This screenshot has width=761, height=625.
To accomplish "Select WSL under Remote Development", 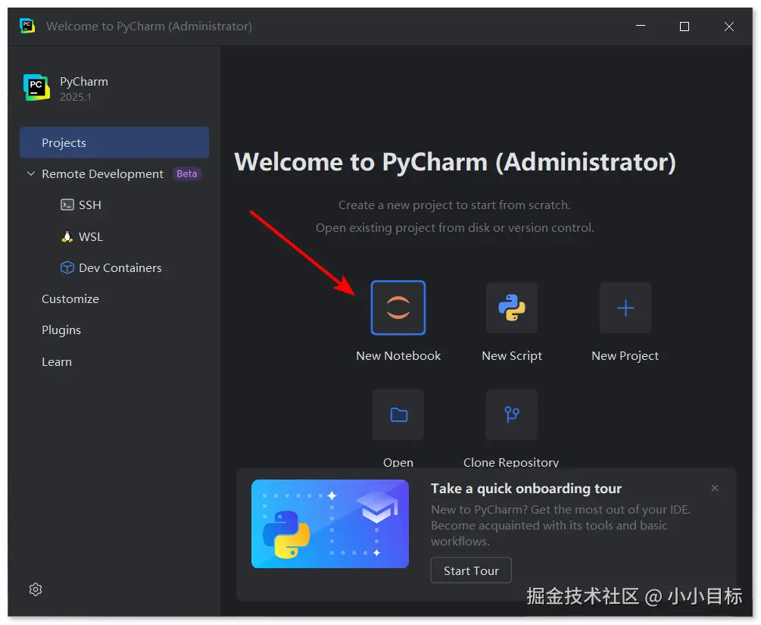I will pyautogui.click(x=91, y=236).
